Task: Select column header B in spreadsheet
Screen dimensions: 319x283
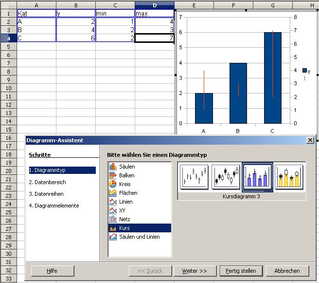Action: coord(76,5)
